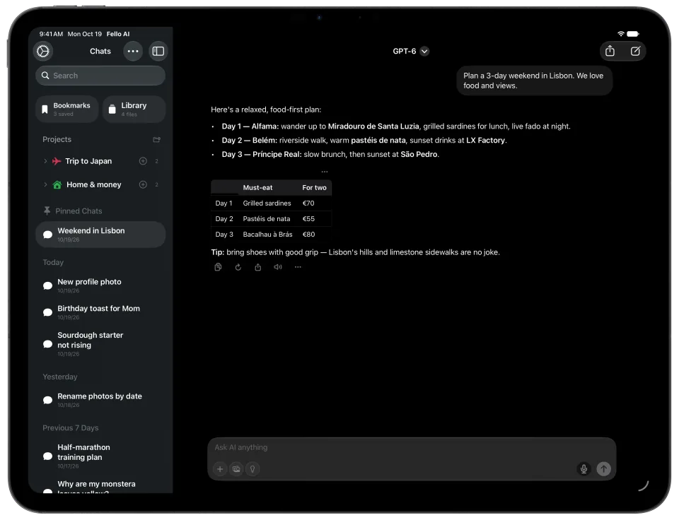
Task: Click the user message about Lisbon weekend
Action: point(535,81)
